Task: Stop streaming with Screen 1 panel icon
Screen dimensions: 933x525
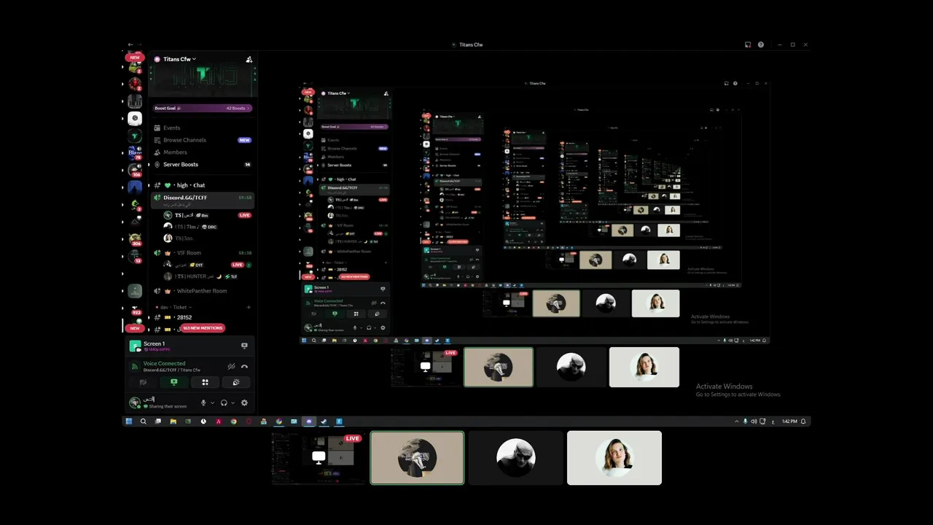Action: [x=244, y=346]
